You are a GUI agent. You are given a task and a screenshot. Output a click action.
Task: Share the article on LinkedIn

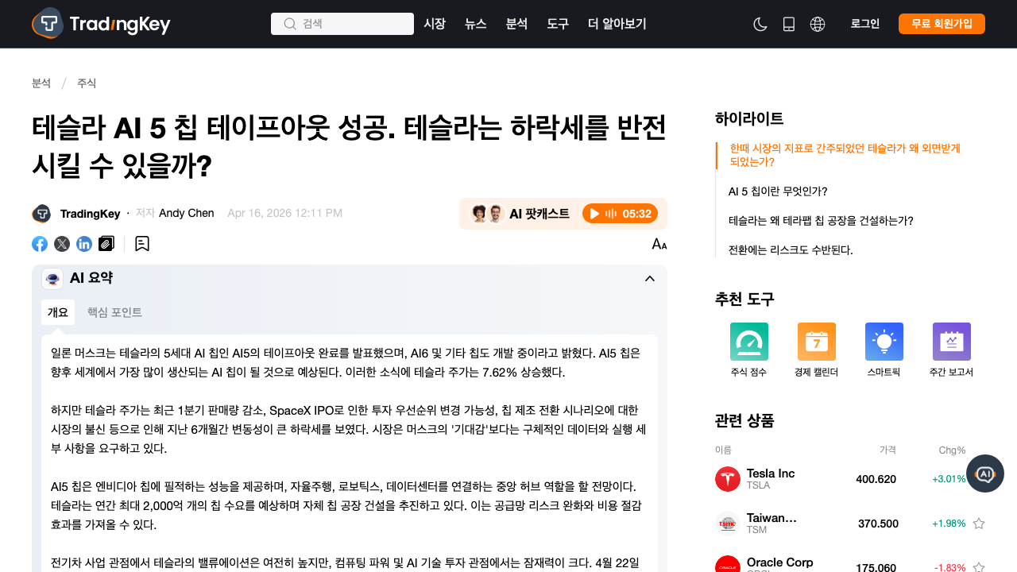coord(84,244)
